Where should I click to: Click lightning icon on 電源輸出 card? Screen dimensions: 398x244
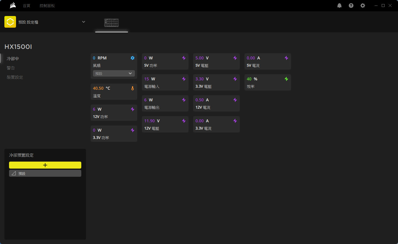184,100
